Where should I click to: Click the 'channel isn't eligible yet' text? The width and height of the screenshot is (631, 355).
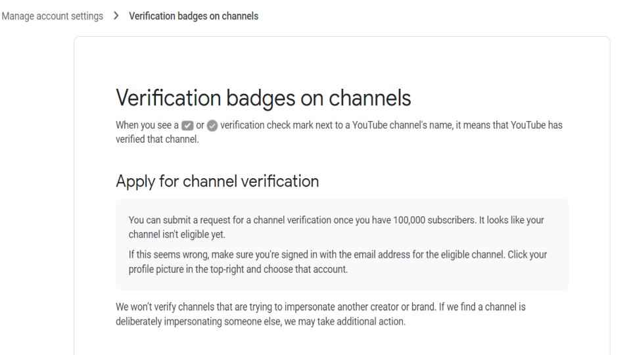(177, 234)
